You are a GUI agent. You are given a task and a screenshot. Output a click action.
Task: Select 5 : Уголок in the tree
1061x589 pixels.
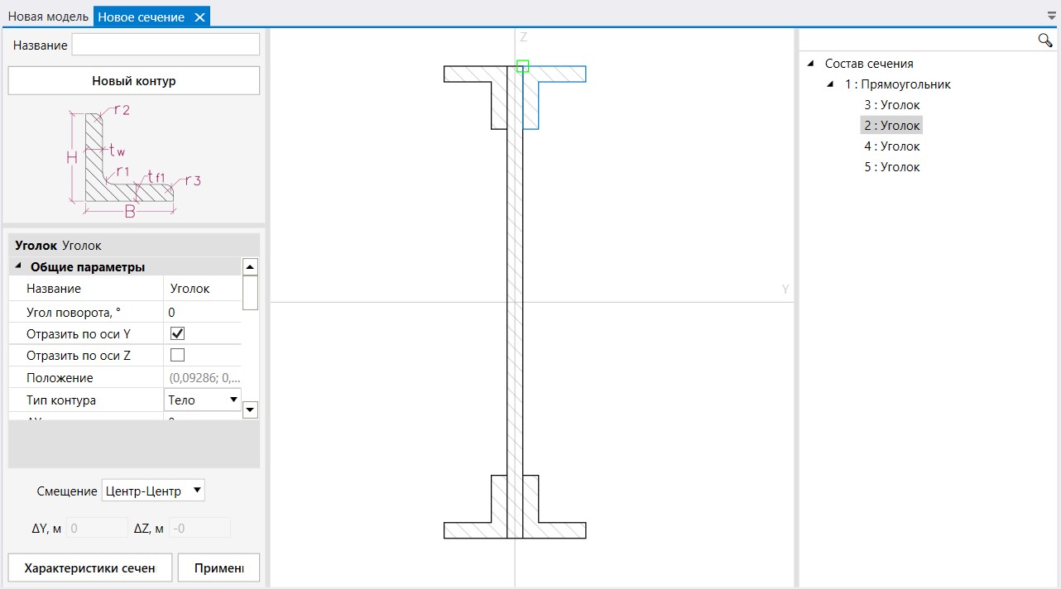pos(891,167)
